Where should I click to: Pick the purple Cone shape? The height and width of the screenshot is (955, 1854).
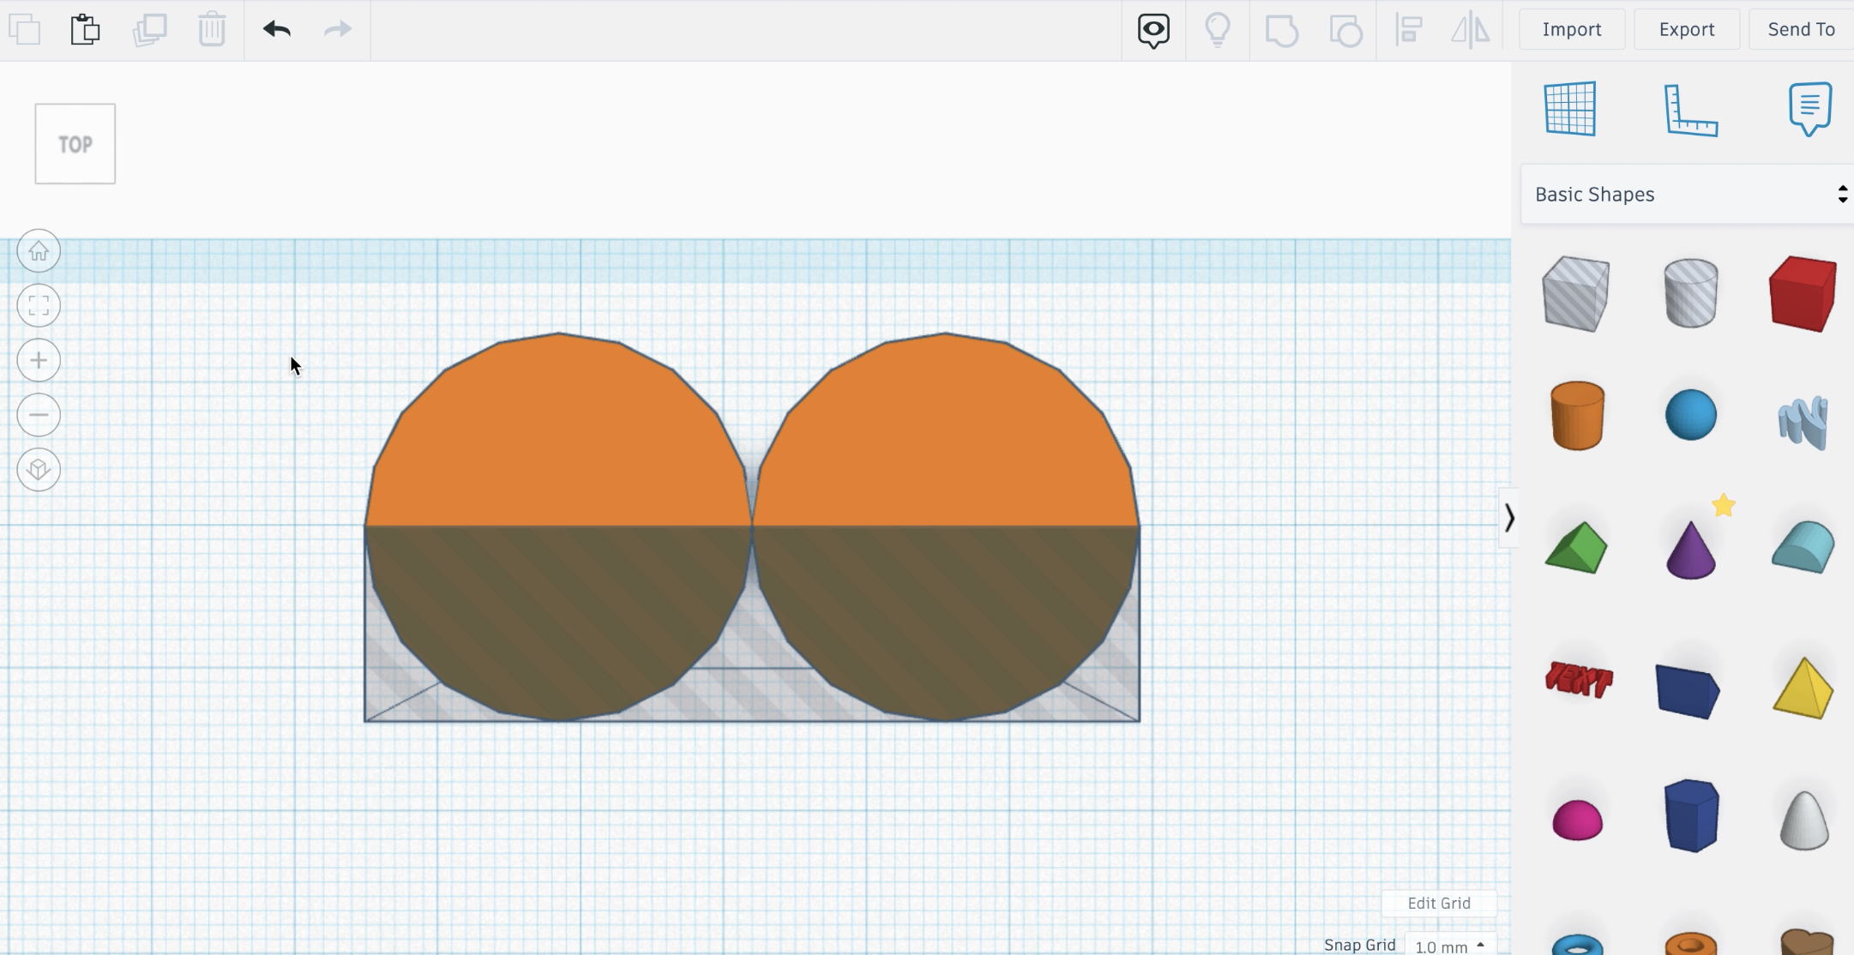pyautogui.click(x=1691, y=550)
